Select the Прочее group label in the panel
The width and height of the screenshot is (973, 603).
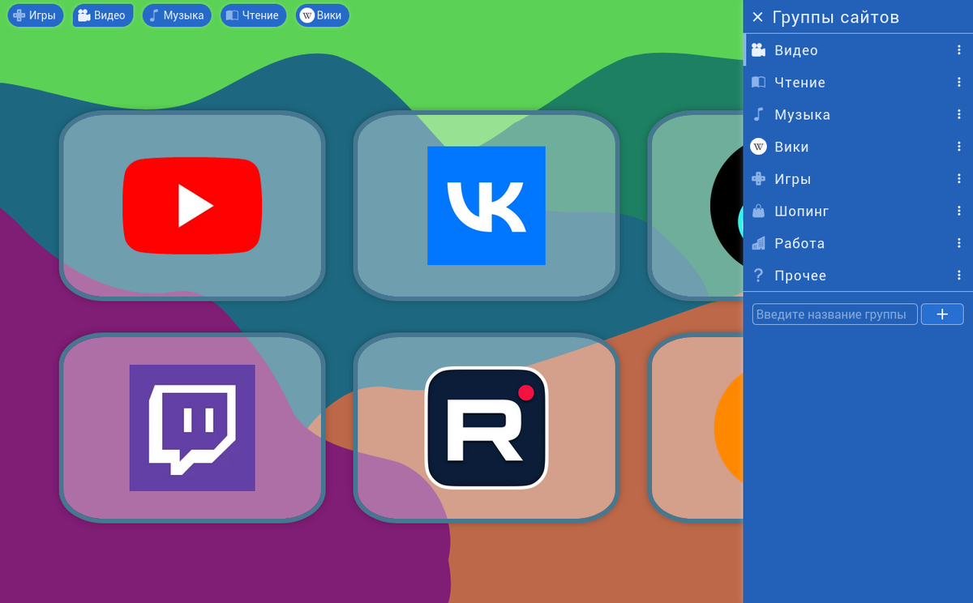(x=800, y=276)
